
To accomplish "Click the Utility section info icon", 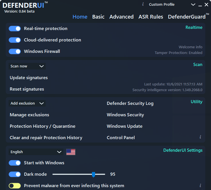I will tap(200, 137).
